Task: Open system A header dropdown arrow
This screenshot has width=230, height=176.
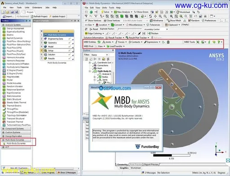Action: 42,31
